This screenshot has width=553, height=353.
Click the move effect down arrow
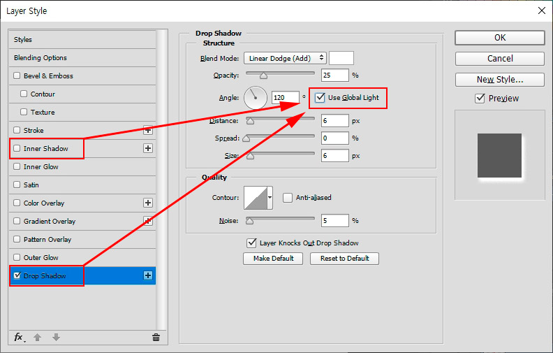click(x=56, y=338)
